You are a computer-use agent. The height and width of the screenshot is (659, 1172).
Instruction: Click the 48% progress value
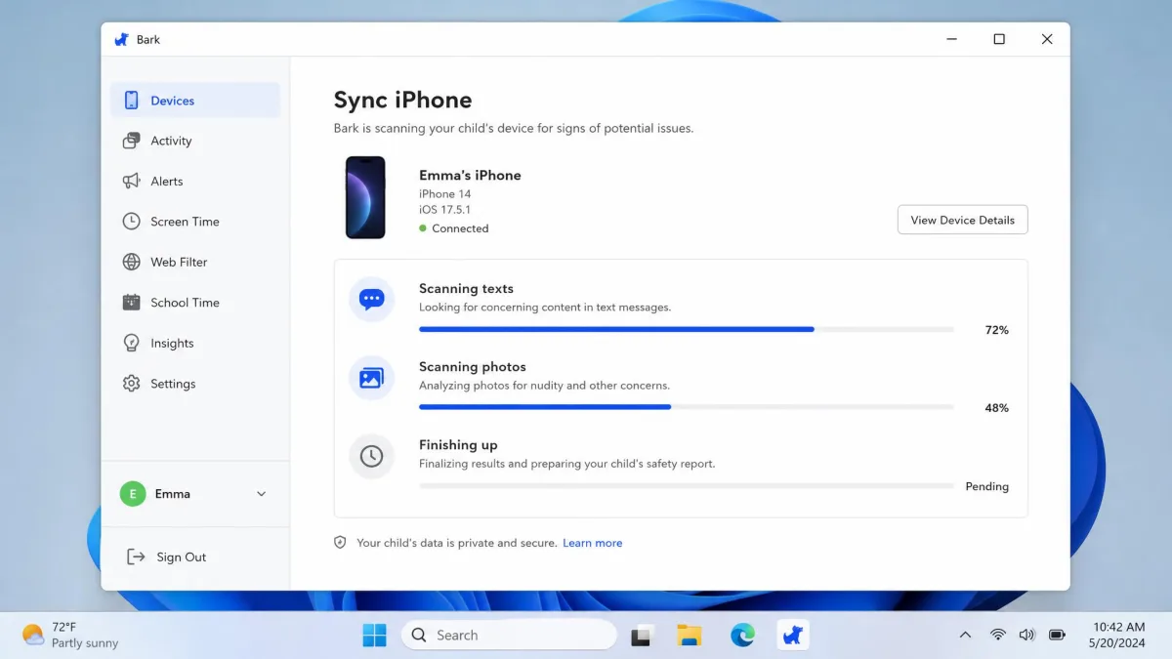coord(996,408)
